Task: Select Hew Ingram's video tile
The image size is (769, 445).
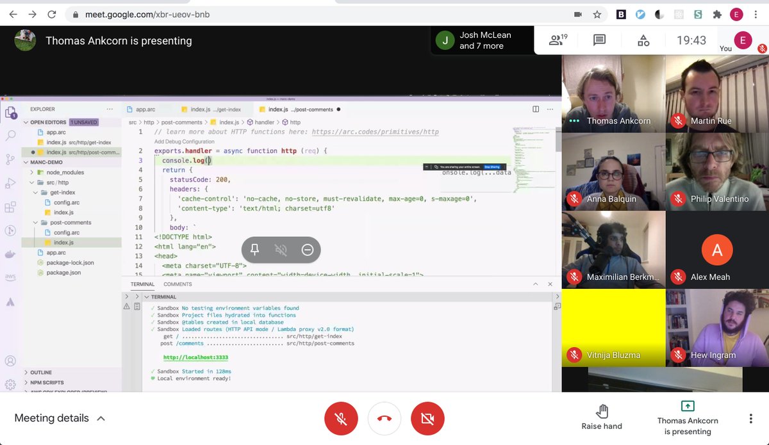Action: 717,328
